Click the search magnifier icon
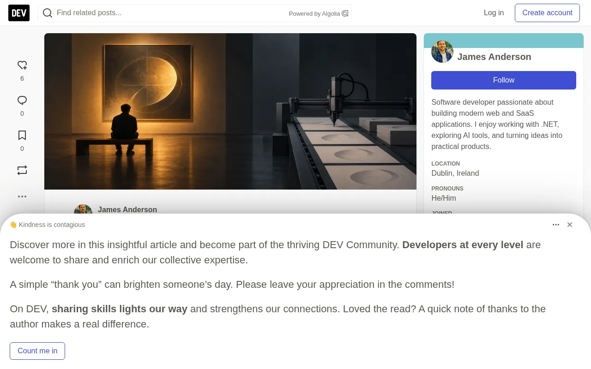Image resolution: width=591 pixels, height=369 pixels. [x=48, y=13]
